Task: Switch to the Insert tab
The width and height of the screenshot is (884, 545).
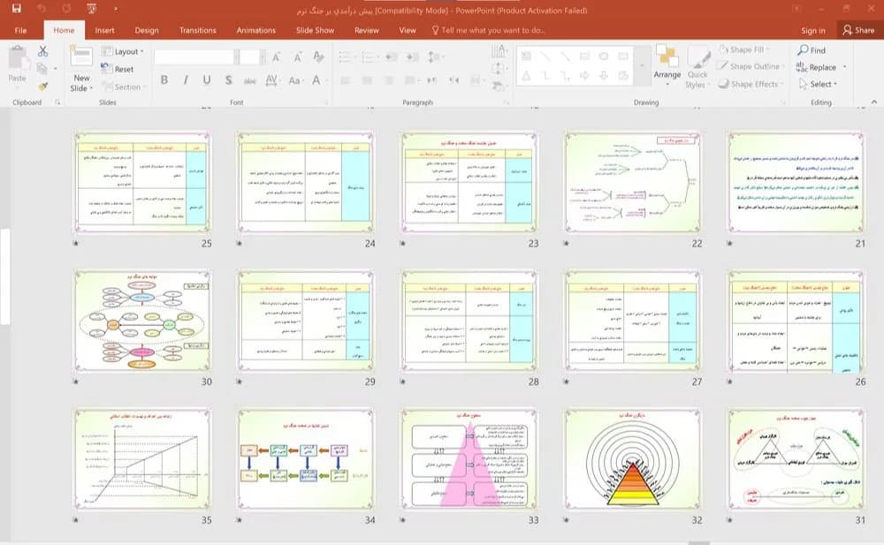Action: 104,30
